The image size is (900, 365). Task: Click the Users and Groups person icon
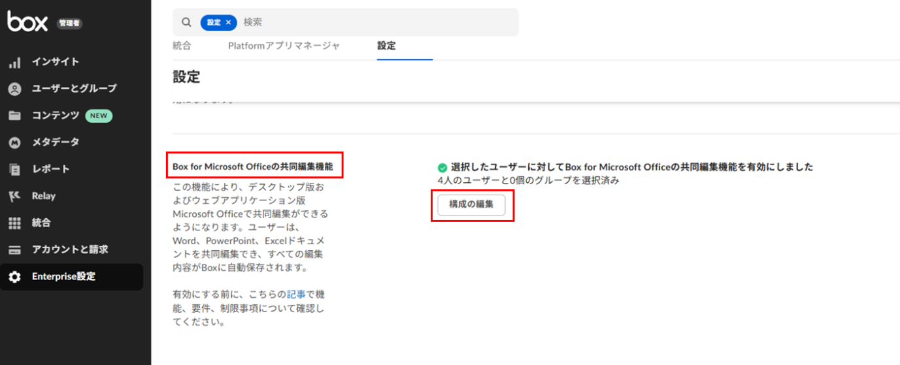tap(14, 89)
